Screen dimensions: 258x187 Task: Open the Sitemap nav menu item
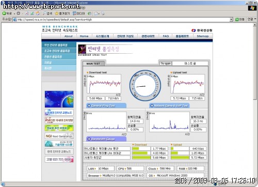203,36
